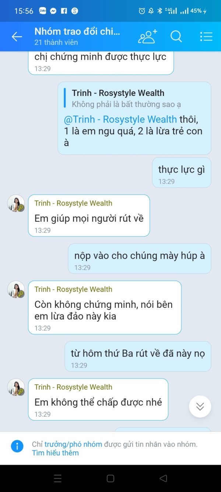
Task: Jump to latest messages with double-chevron button
Action: pos(200,407)
